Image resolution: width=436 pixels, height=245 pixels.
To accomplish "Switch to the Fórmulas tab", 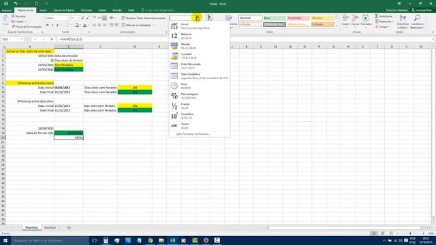I will [87, 10].
